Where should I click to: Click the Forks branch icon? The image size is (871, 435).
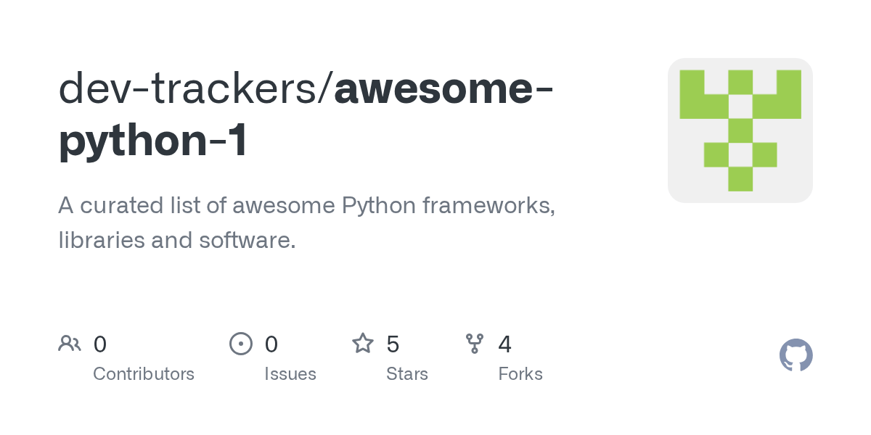click(475, 343)
